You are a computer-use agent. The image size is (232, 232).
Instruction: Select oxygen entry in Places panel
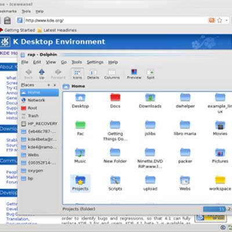[x=39, y=171]
